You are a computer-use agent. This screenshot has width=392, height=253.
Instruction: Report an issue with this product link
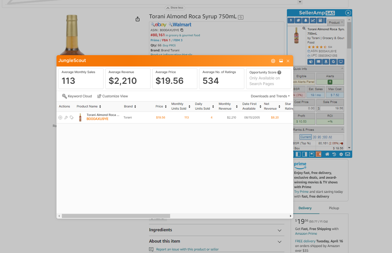coord(187,250)
